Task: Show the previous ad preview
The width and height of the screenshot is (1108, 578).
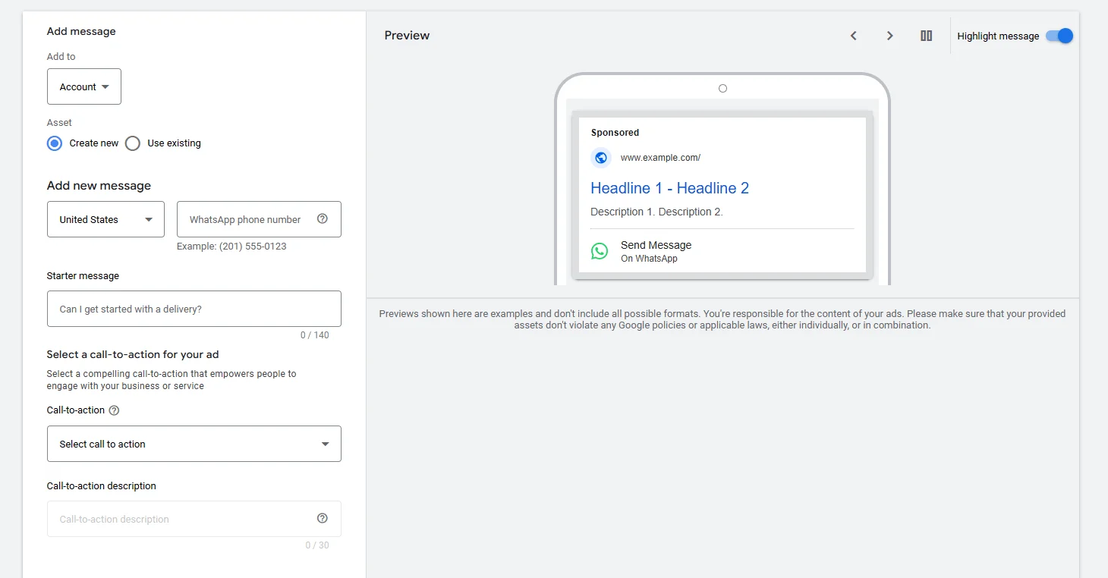Action: coord(853,36)
